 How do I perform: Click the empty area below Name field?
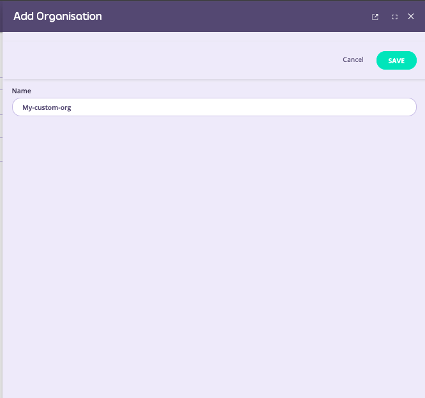[214, 256]
